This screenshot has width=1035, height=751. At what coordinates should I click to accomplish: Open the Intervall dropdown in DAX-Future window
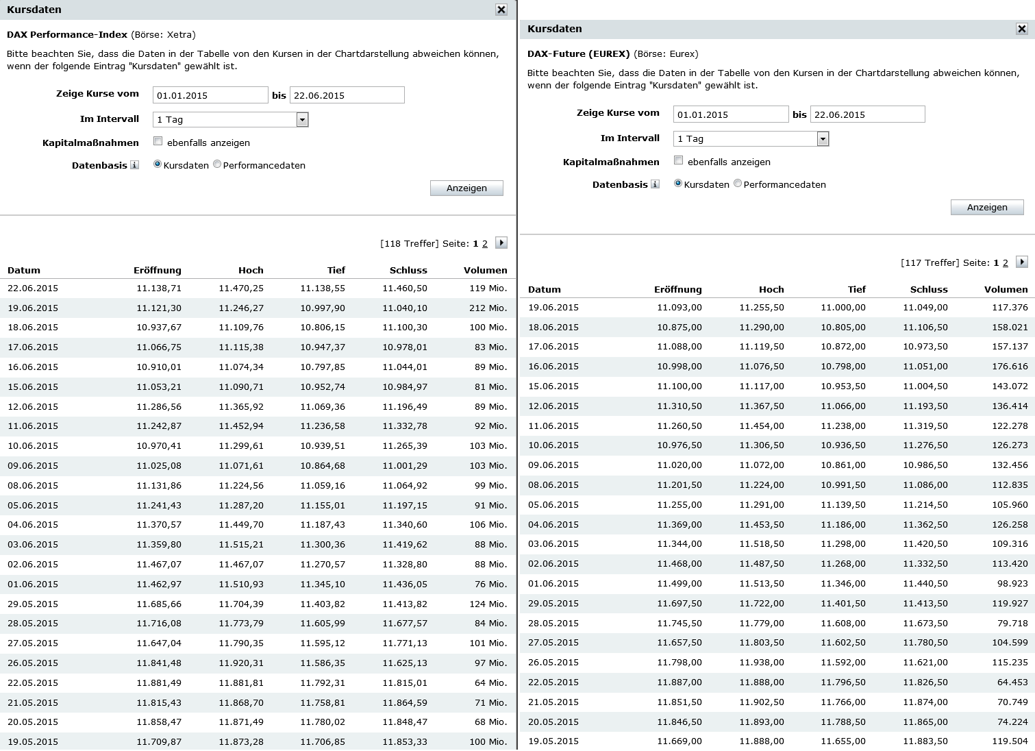click(751, 138)
